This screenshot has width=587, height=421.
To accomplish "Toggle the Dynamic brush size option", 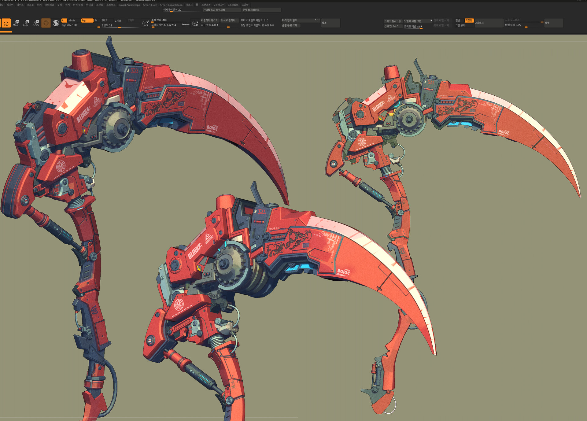I will point(185,24).
